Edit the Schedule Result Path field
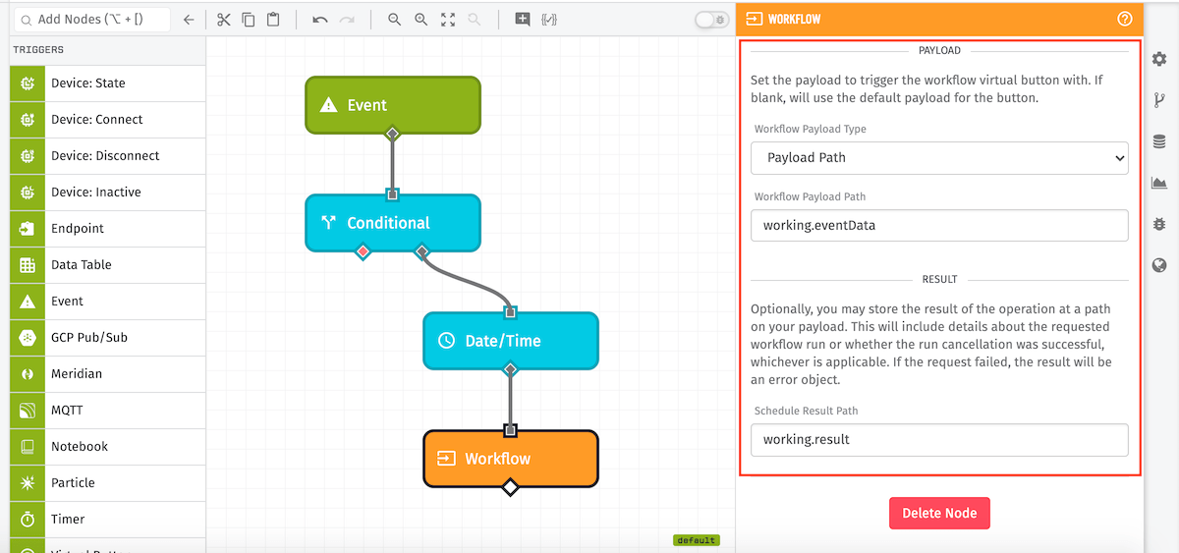 pyautogui.click(x=939, y=439)
